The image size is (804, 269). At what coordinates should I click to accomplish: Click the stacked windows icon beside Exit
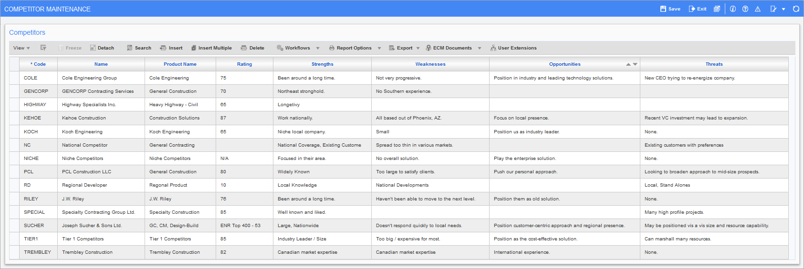click(x=717, y=9)
